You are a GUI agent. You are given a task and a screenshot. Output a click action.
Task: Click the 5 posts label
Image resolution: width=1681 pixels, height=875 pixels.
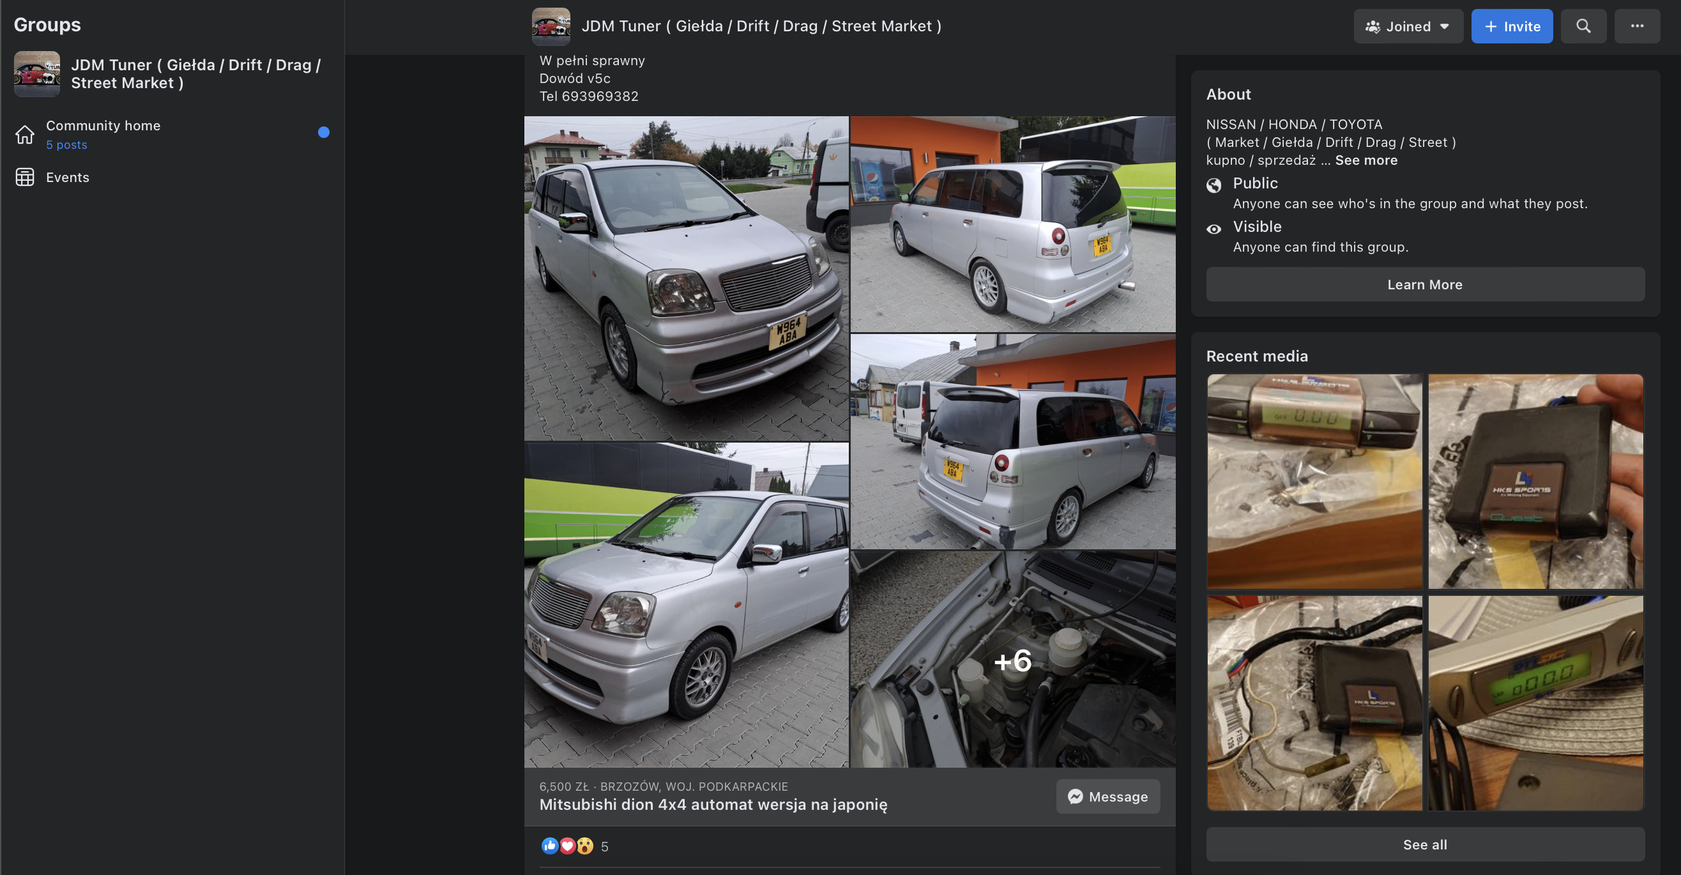click(66, 145)
